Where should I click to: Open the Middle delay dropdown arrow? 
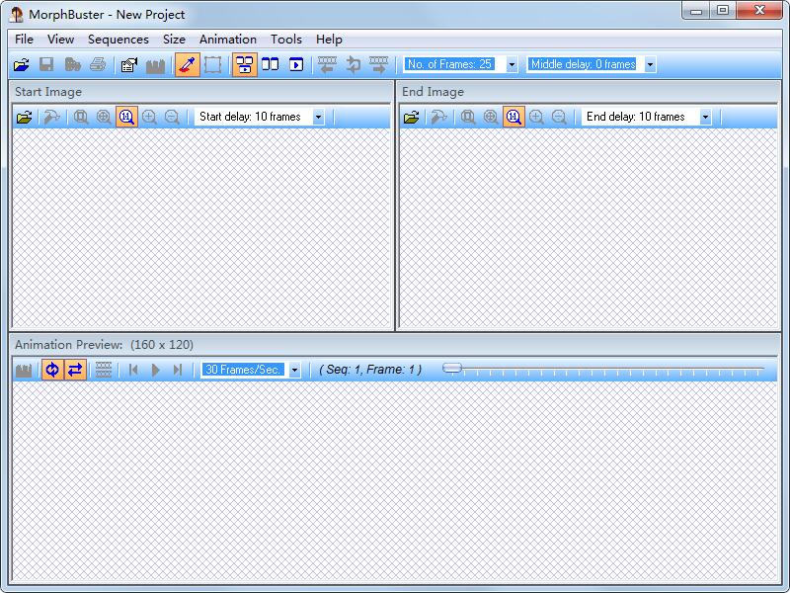(650, 64)
